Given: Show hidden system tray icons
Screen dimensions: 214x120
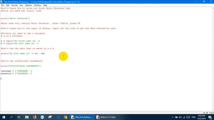Looking at the screenshot, I should 173,117.
